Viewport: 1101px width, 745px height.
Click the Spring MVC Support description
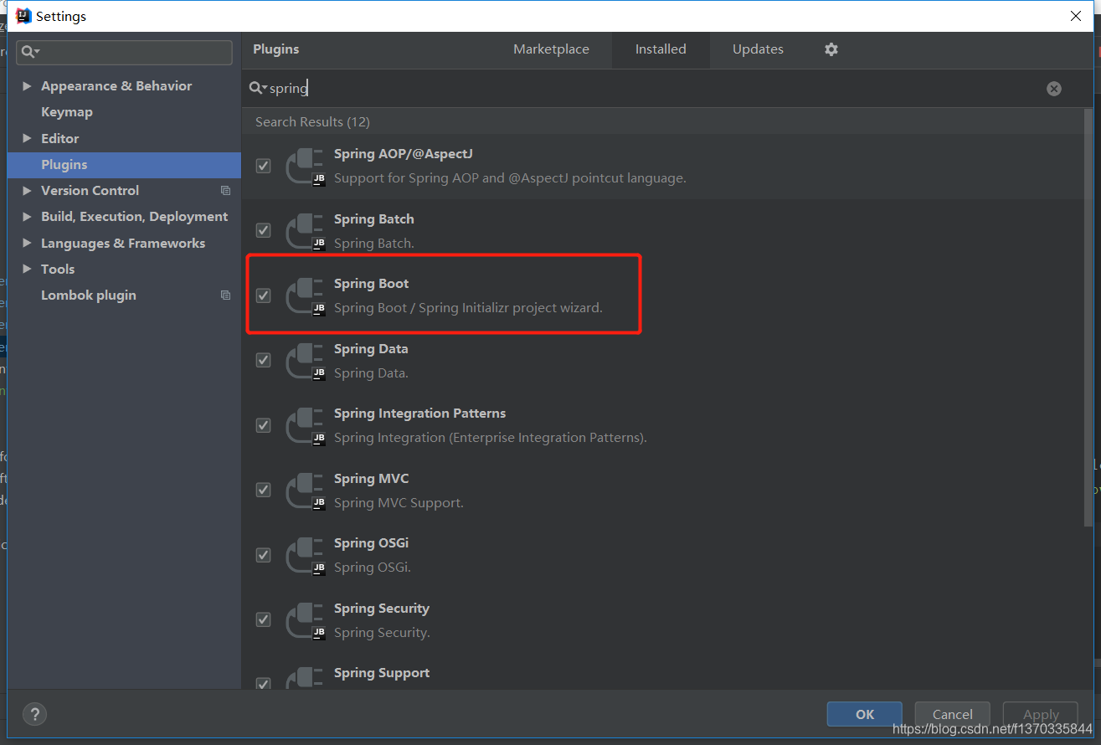click(399, 503)
